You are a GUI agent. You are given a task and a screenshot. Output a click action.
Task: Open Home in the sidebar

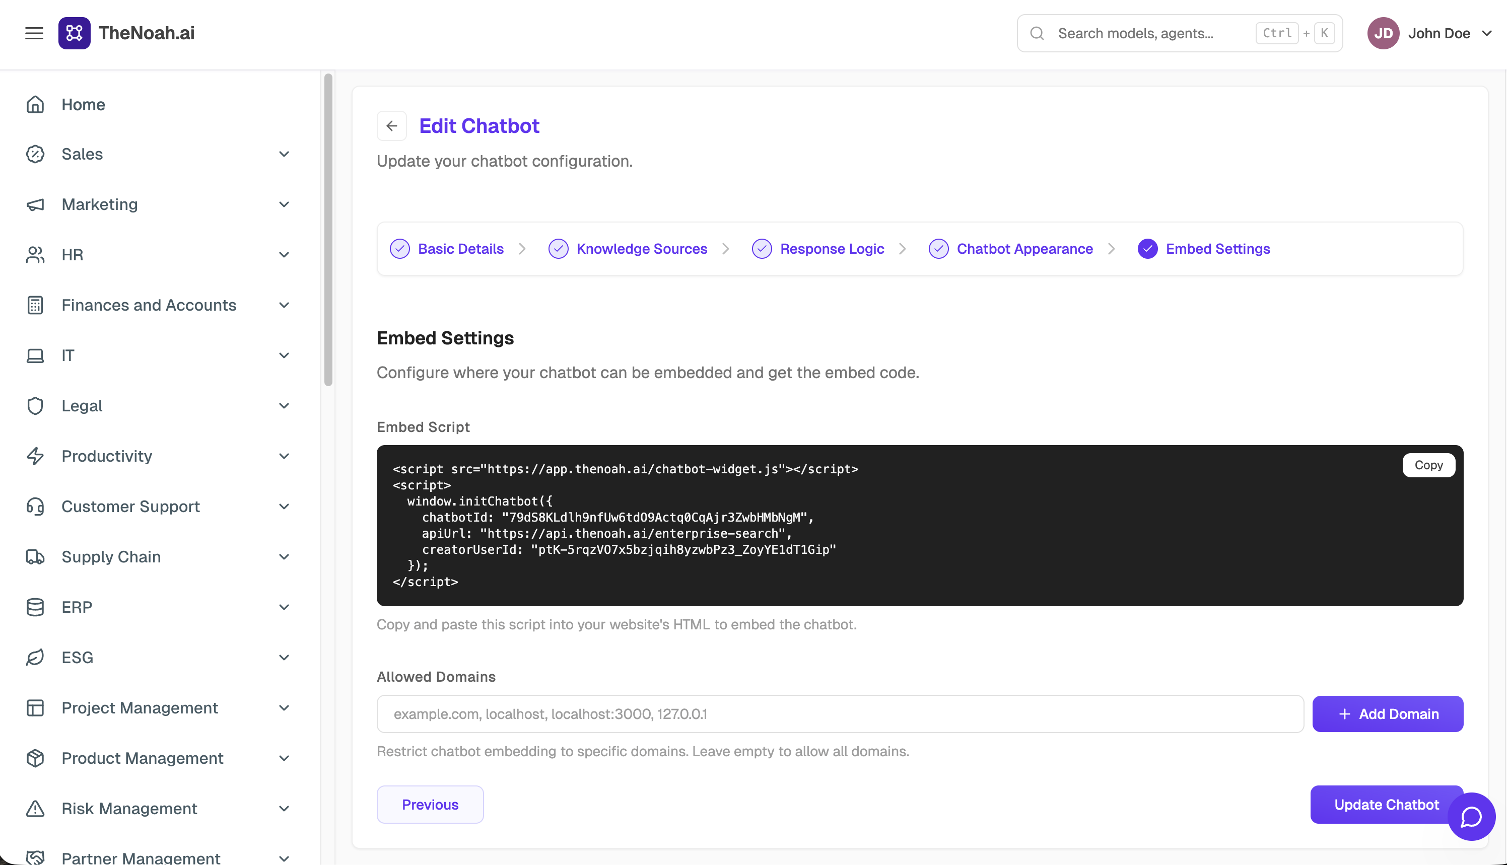pos(83,105)
